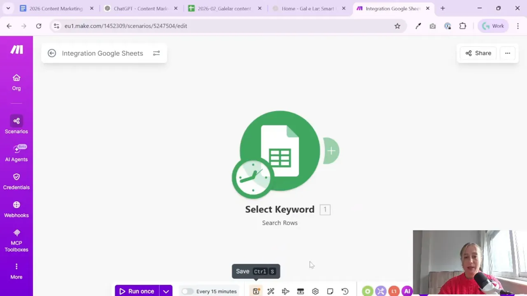Click the orange Text parser icon
The width and height of the screenshot is (527, 296).
(x=394, y=291)
